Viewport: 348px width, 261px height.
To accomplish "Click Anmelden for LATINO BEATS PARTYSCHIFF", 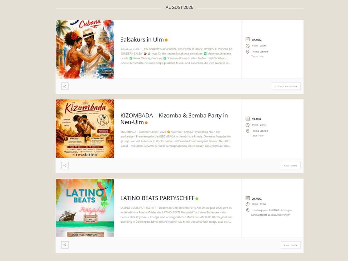I will (291, 245).
